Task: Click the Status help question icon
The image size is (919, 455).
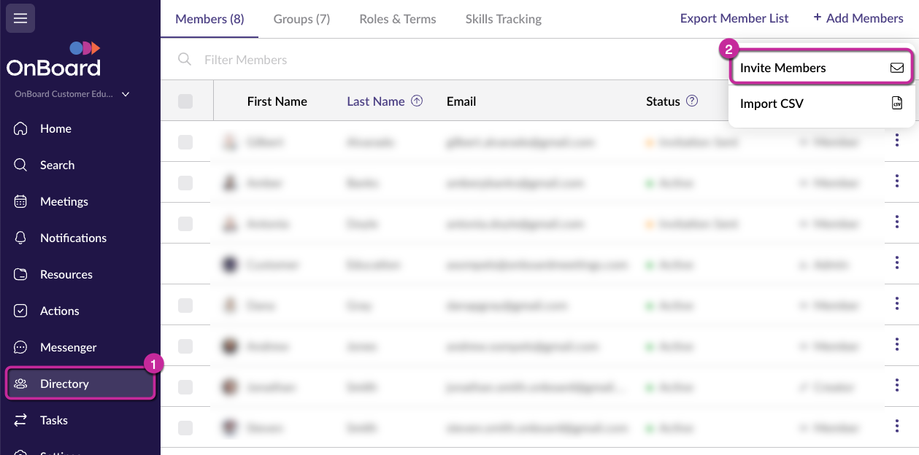Action: [x=692, y=101]
